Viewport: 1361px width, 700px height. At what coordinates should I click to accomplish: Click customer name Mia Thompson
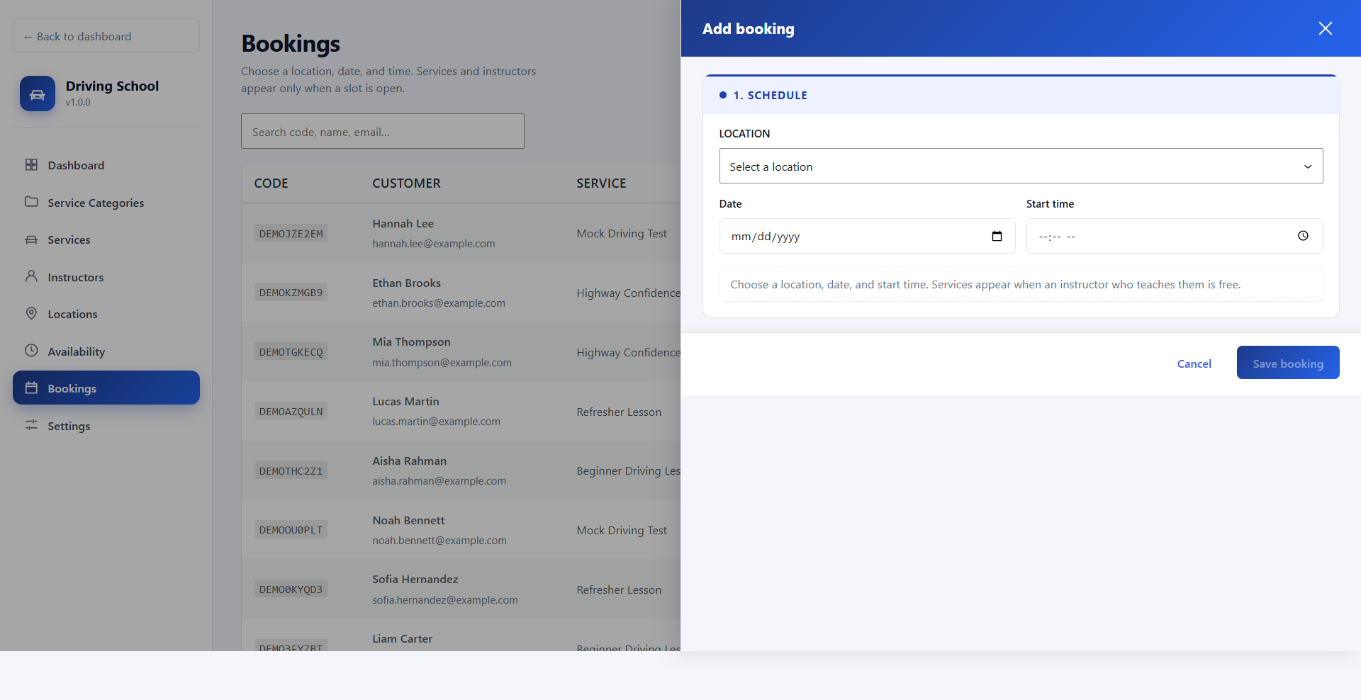(x=412, y=342)
